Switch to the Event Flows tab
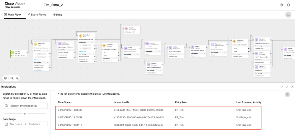The image size is (295, 138). coord(37,15)
